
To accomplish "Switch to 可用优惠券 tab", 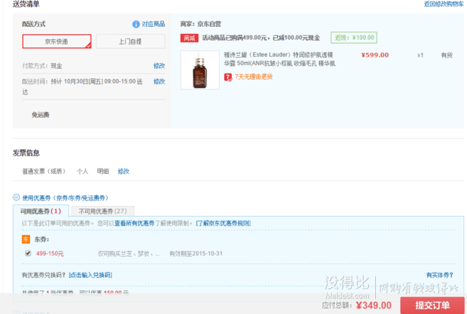I will [41, 211].
